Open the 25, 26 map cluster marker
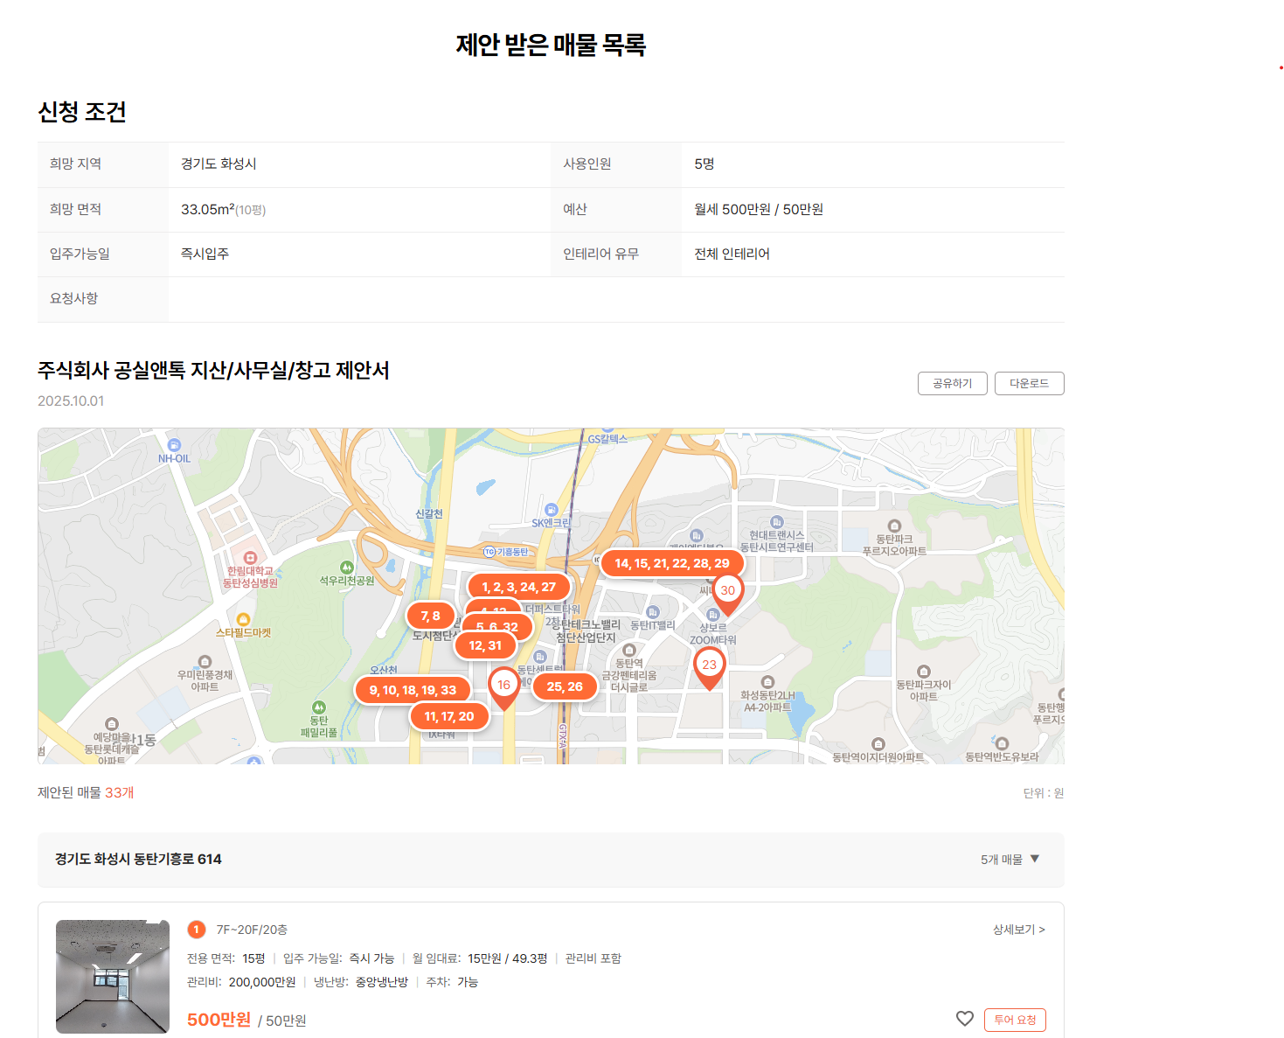1284x1038 pixels. [x=564, y=687]
